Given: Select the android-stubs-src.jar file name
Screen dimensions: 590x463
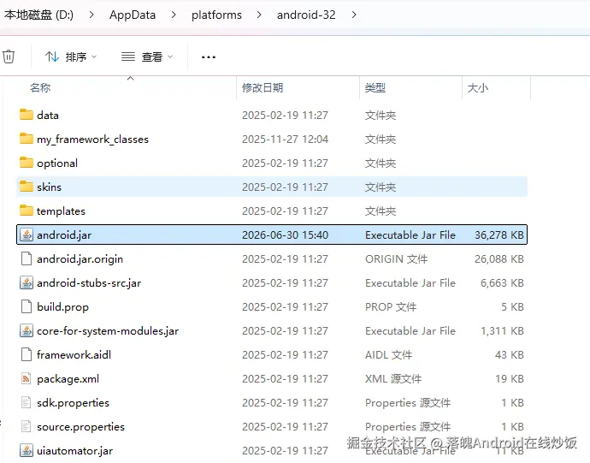Looking at the screenshot, I should [89, 283].
